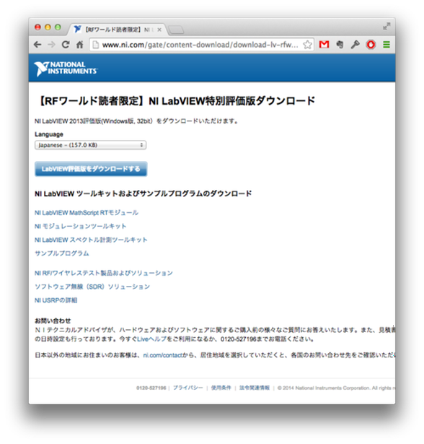Click the National Instruments logo
The height and width of the screenshot is (444, 424).
pos(66,69)
